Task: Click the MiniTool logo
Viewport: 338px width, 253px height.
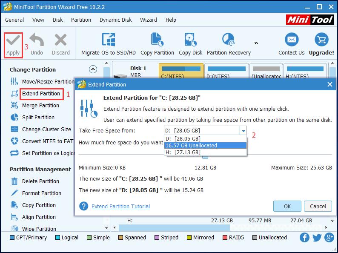Action: (310, 20)
